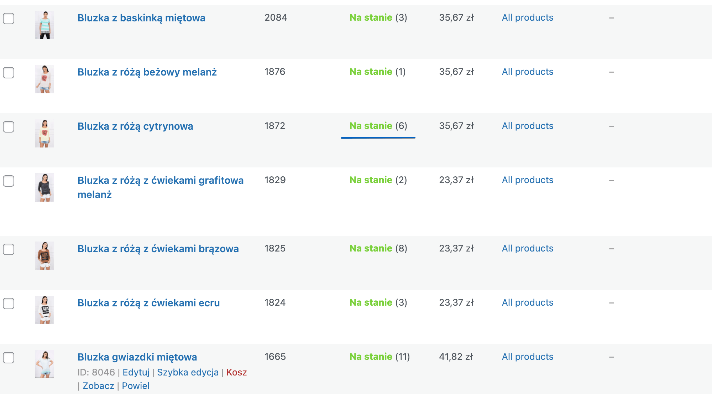Open Szybka edycja for Bluzka gwiazdki miętowa
Image resolution: width=712 pixels, height=394 pixels.
click(188, 372)
